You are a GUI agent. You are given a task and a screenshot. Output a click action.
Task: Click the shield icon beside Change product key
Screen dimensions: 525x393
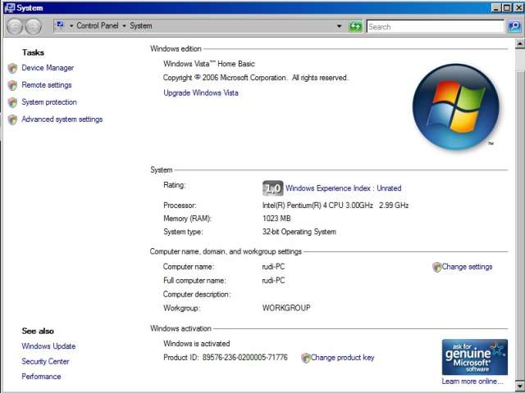point(305,358)
